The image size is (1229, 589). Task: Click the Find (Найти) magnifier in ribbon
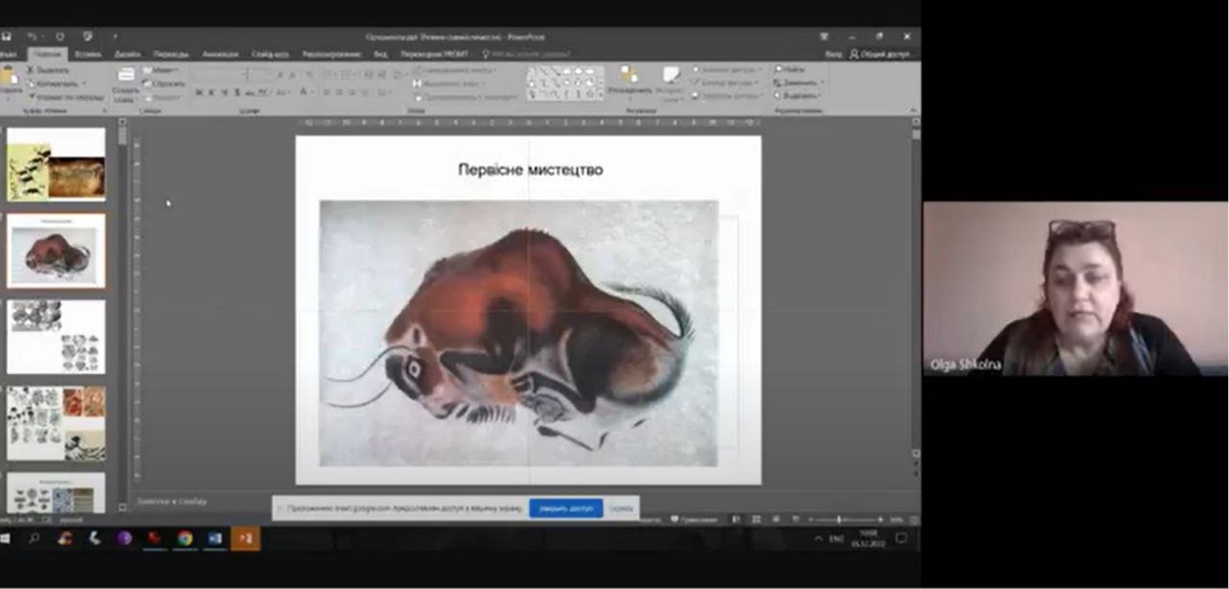pyautogui.click(x=780, y=70)
